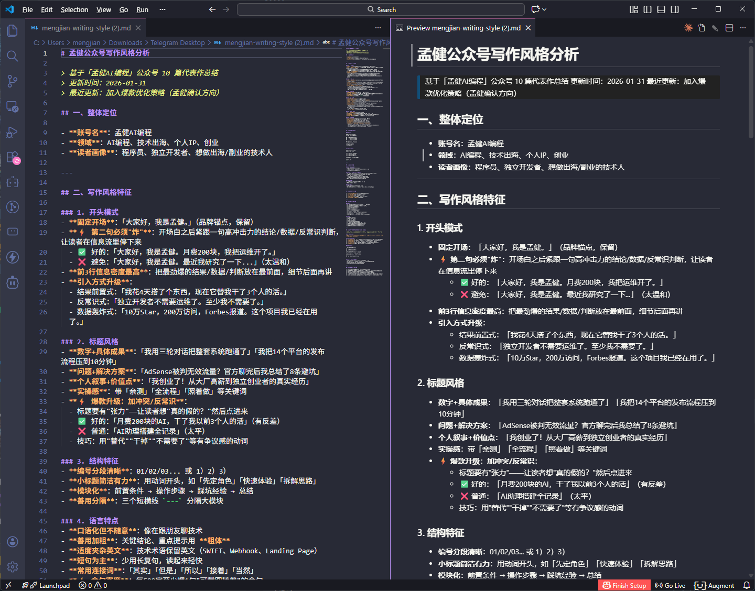Screen dimensions: 755x591
Task: Open More Actions in preview editor toolbar
Action: 743,28
